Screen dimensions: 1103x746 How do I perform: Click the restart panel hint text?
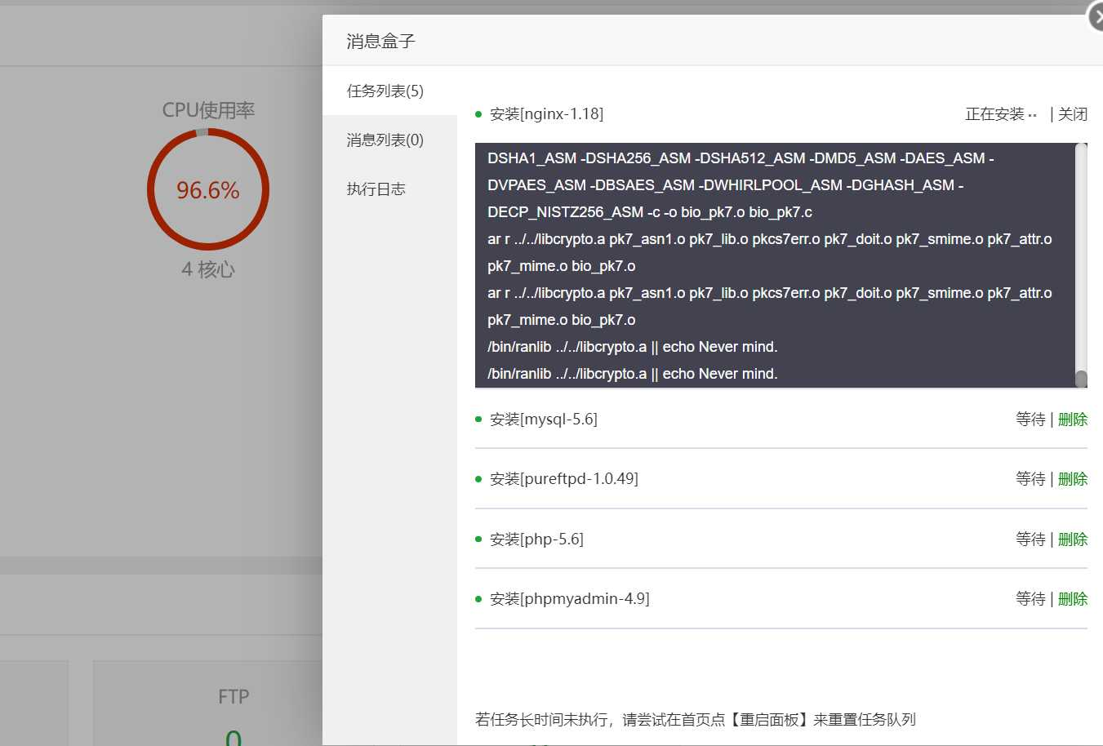click(696, 720)
